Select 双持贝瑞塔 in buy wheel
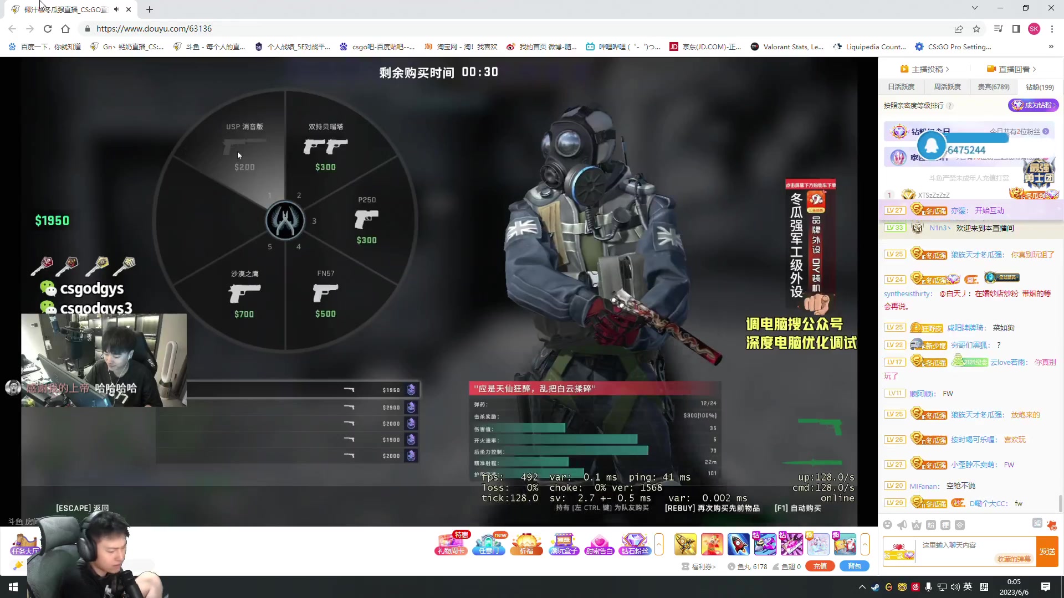This screenshot has width=1064, height=598. pos(326,147)
